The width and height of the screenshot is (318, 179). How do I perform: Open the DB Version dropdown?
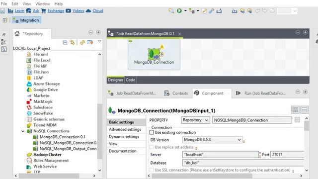coord(212,140)
